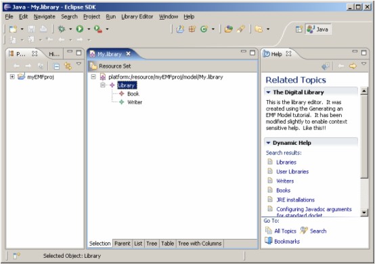Screen dimensions: 375x264
Task: Open the Run dropdown arrow
Action: [x=89, y=29]
